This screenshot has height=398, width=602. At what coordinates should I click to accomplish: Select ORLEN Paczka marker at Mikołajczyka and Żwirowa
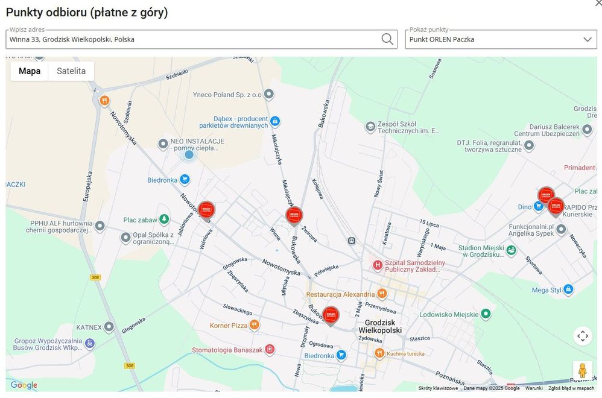click(294, 216)
